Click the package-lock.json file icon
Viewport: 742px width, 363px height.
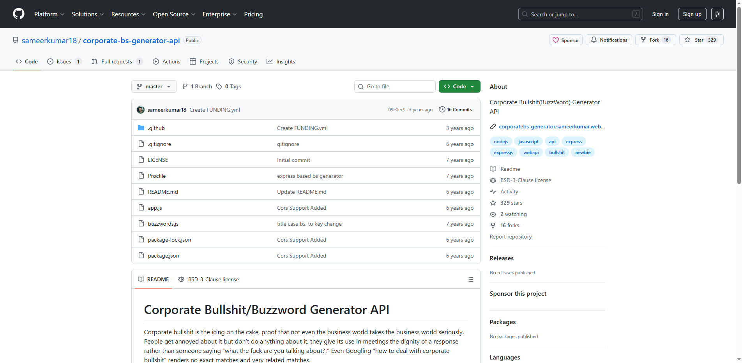pyautogui.click(x=141, y=239)
